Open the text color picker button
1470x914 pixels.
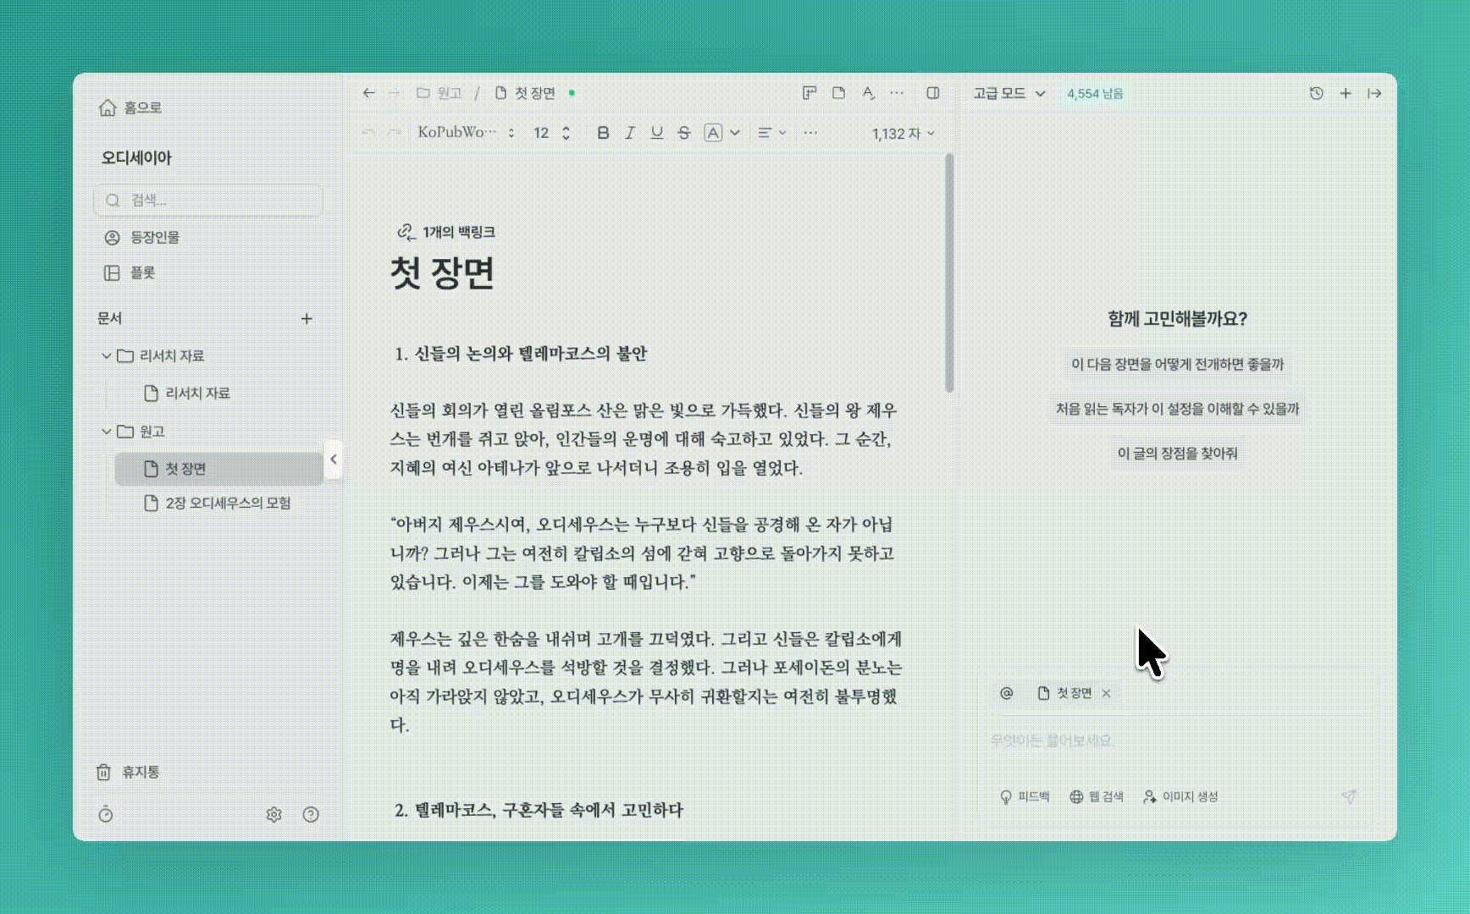[714, 133]
